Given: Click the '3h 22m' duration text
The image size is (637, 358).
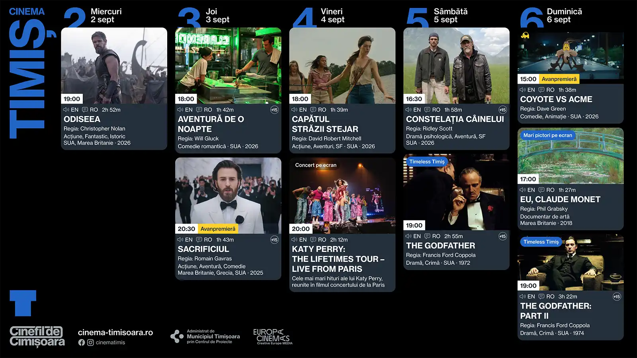Looking at the screenshot, I should point(568,297).
